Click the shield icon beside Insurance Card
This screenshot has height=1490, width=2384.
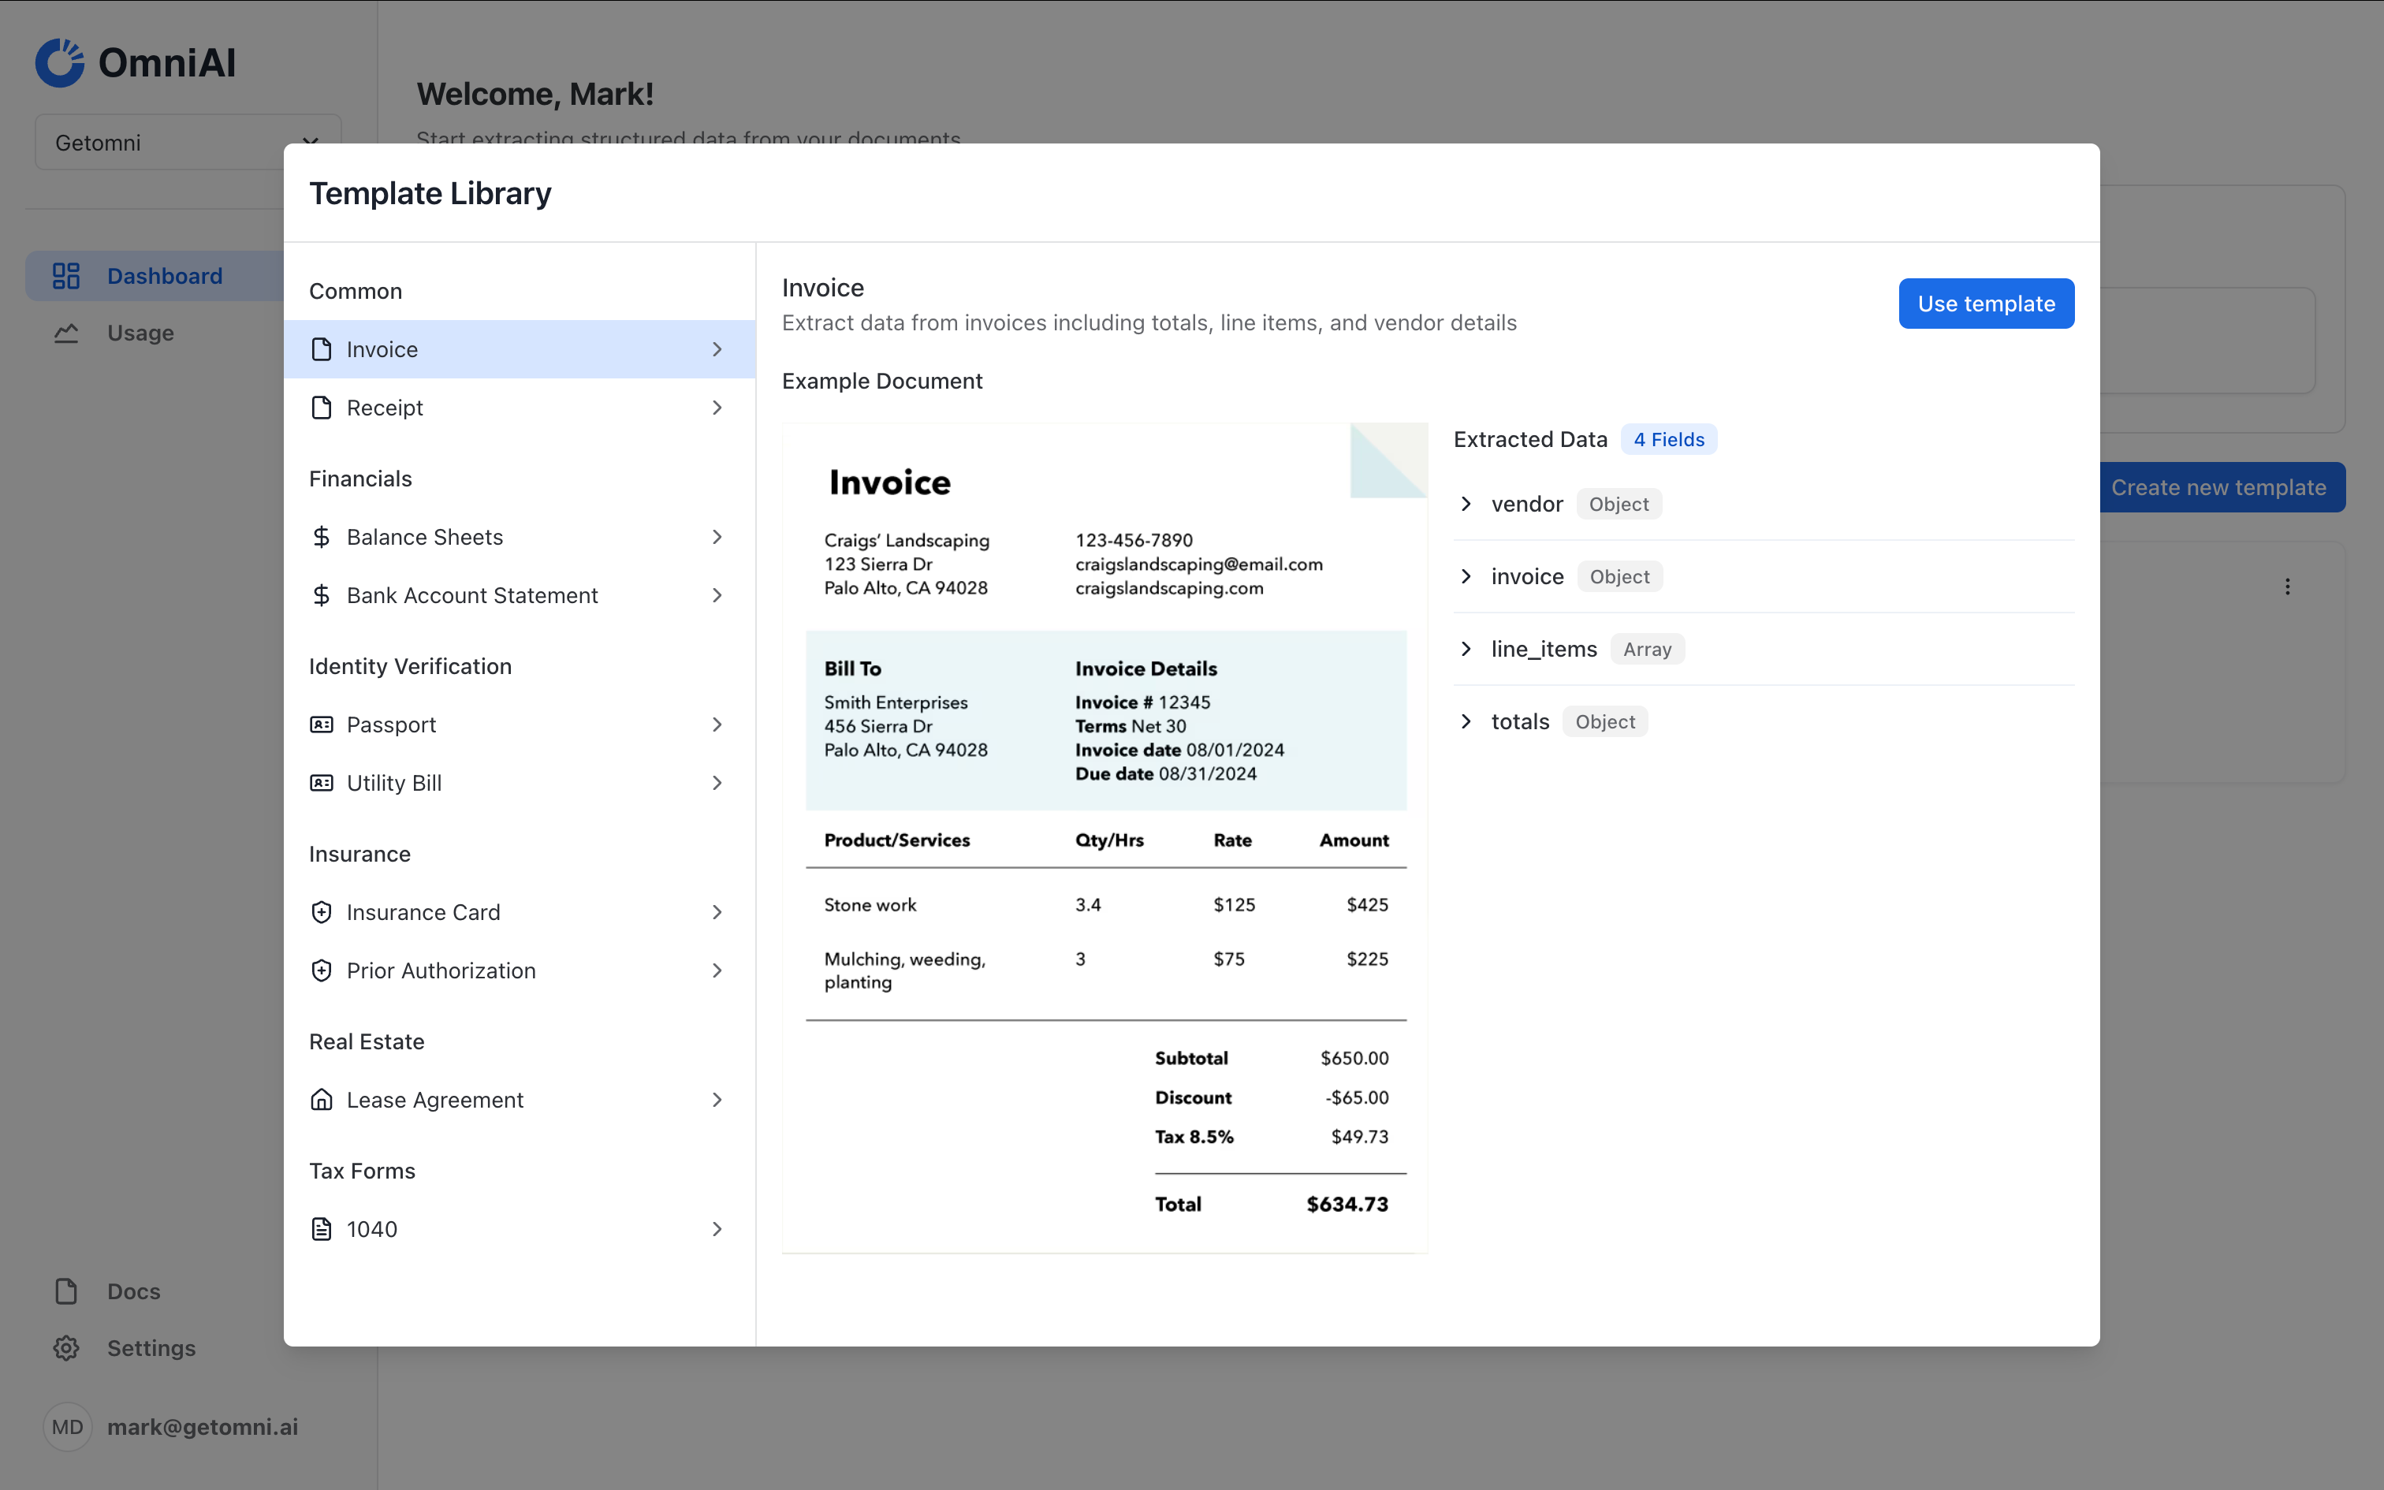click(x=321, y=911)
